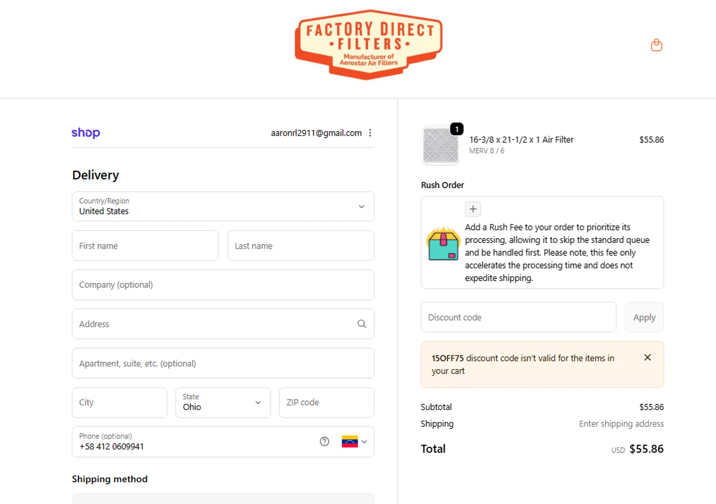Open the shopping cart bag icon

tap(656, 45)
